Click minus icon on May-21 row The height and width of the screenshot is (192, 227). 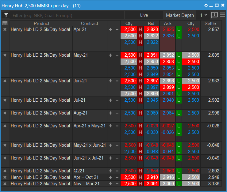coord(117,55)
